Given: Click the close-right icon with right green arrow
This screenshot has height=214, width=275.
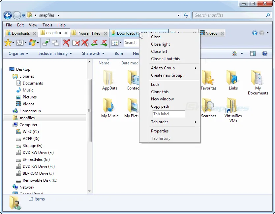Looking at the screenshot, I should [104, 43].
